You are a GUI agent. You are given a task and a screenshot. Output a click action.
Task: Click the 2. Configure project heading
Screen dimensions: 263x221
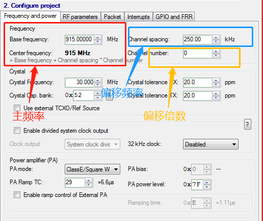click(32, 6)
